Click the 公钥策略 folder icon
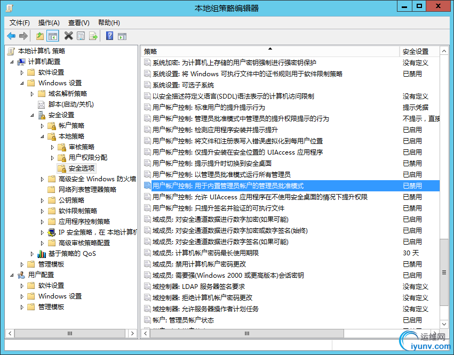The image size is (454, 355). (x=52, y=200)
